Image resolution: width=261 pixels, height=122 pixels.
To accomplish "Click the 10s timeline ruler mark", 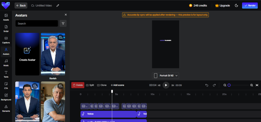I will point(152,94).
